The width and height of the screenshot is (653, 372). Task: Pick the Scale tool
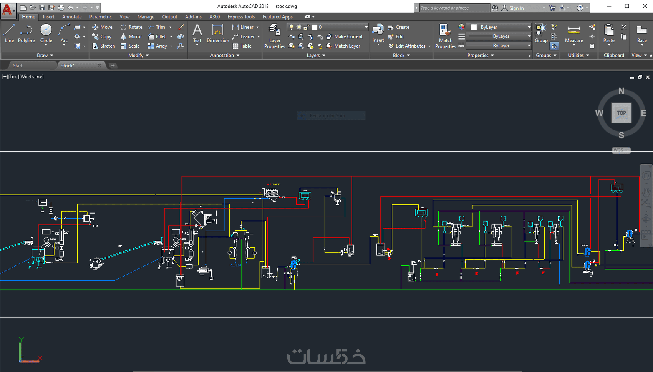[130, 46]
